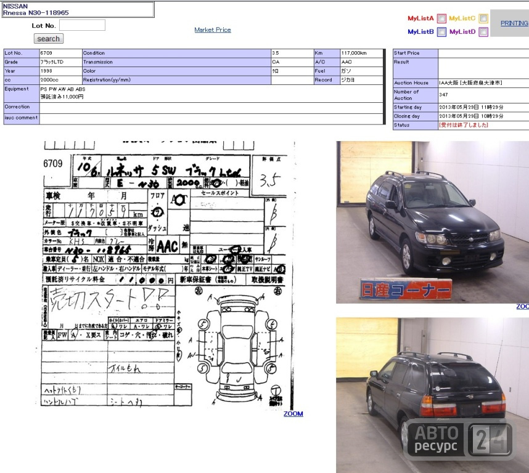Tick the MyListA checkbox

point(441,18)
